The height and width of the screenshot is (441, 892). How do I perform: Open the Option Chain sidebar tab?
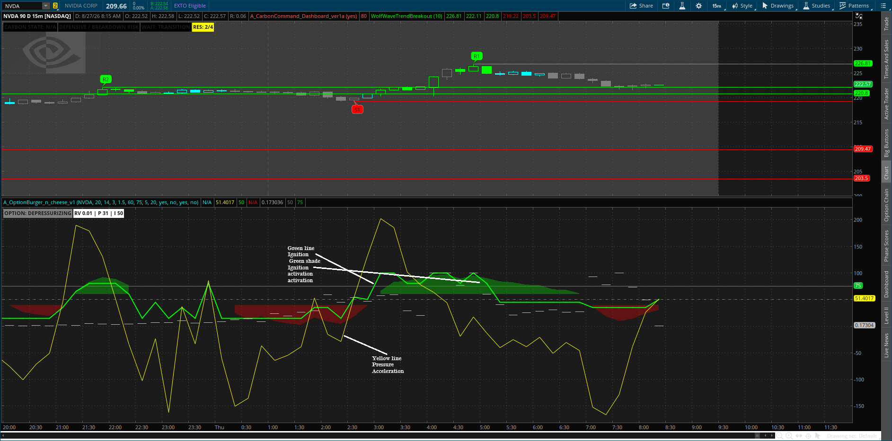pyautogui.click(x=886, y=205)
